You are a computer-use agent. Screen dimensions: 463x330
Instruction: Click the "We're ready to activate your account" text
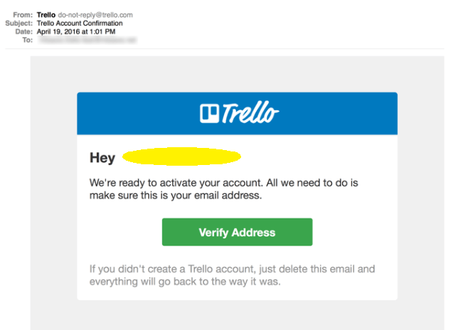pyautogui.click(x=176, y=183)
